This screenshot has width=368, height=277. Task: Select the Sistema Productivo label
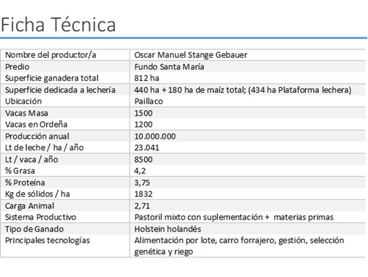click(40, 217)
